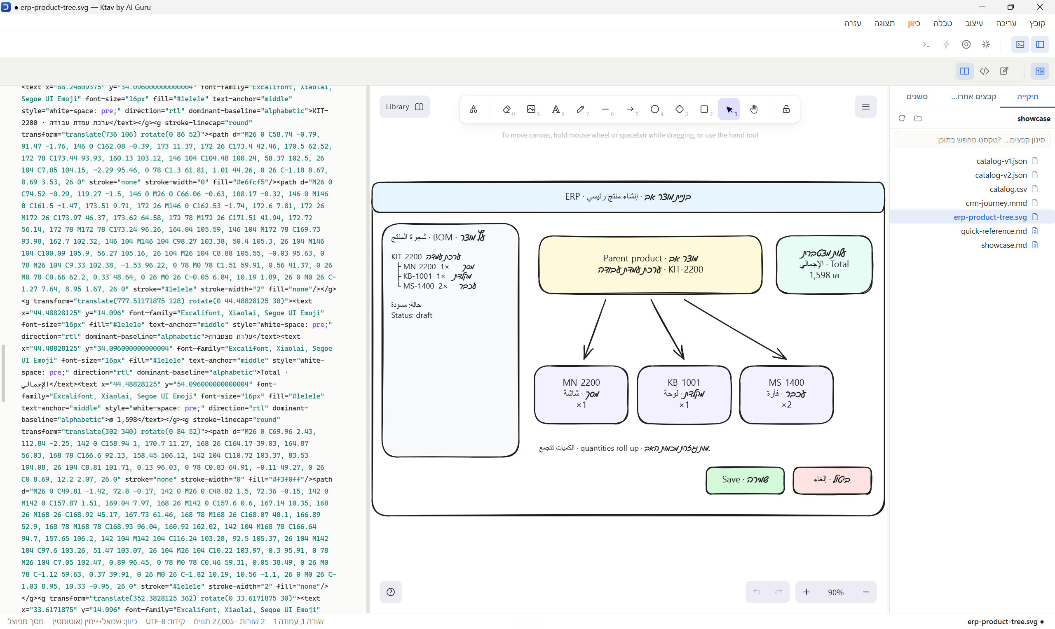
Task: Click the asterisk AI icon
Action: point(986,44)
